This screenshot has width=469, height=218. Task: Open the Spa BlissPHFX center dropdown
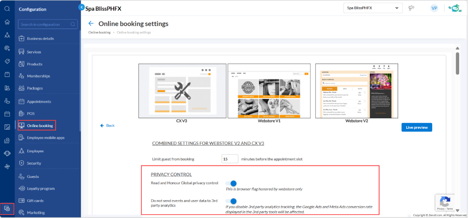click(x=373, y=8)
